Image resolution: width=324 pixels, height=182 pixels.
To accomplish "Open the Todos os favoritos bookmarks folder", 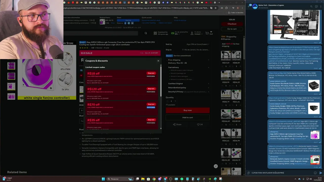I will coord(236,12).
